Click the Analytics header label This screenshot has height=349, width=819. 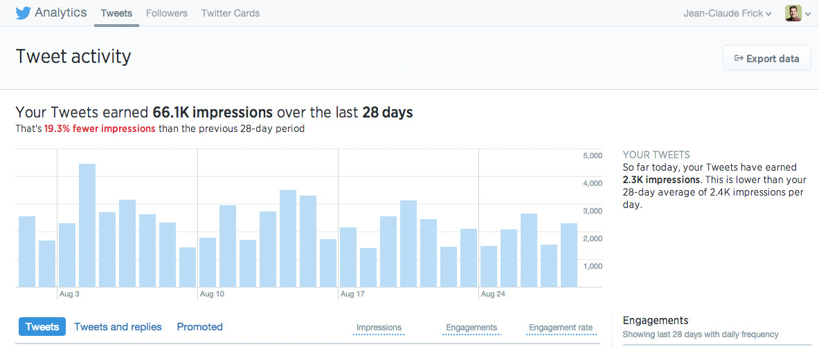pyautogui.click(x=61, y=12)
